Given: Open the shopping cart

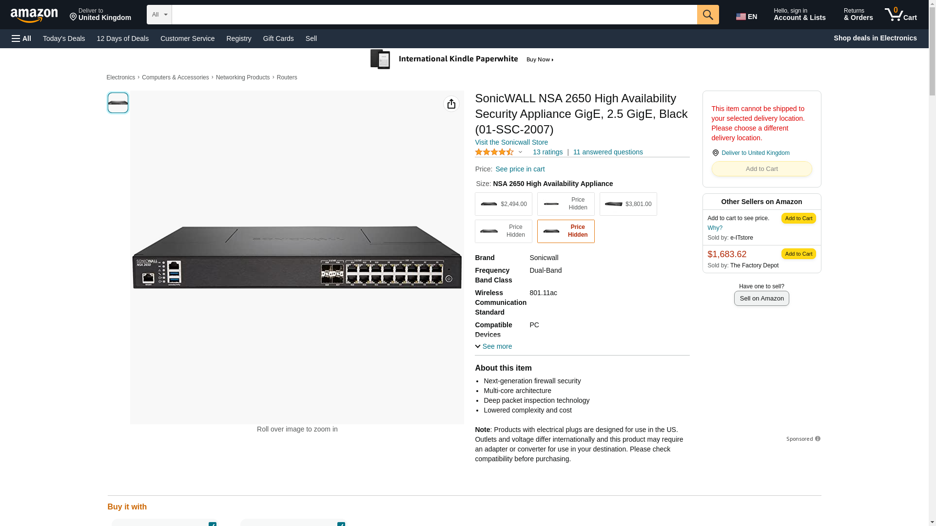Looking at the screenshot, I should (901, 15).
